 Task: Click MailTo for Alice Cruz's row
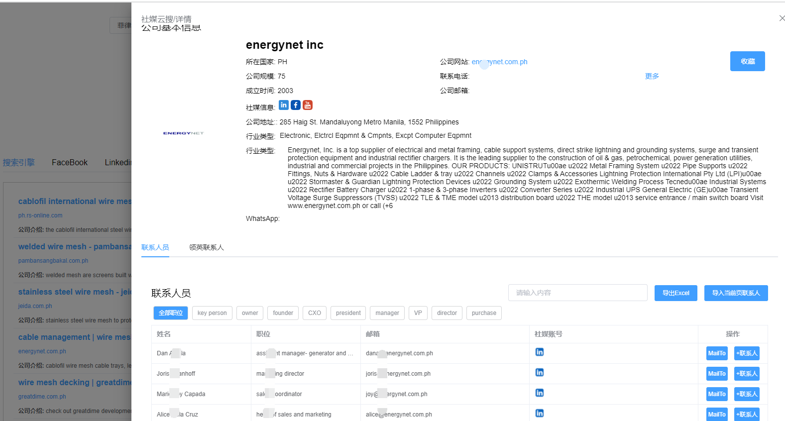[x=717, y=414]
